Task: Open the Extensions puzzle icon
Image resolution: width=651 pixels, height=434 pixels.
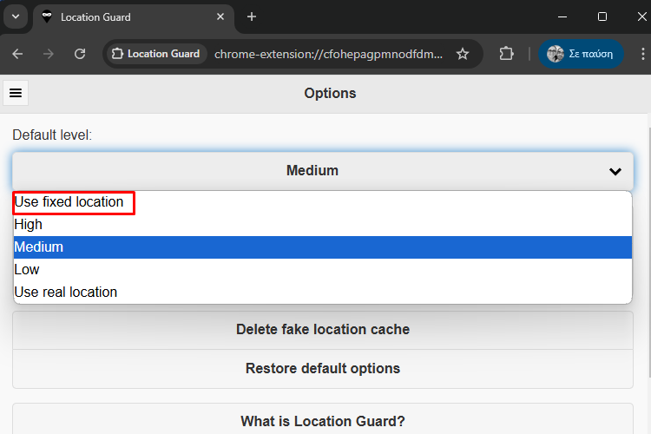Action: pos(507,54)
